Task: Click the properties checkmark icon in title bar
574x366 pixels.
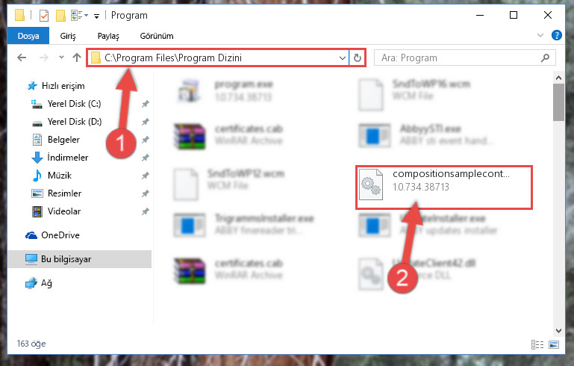Action: (x=44, y=16)
